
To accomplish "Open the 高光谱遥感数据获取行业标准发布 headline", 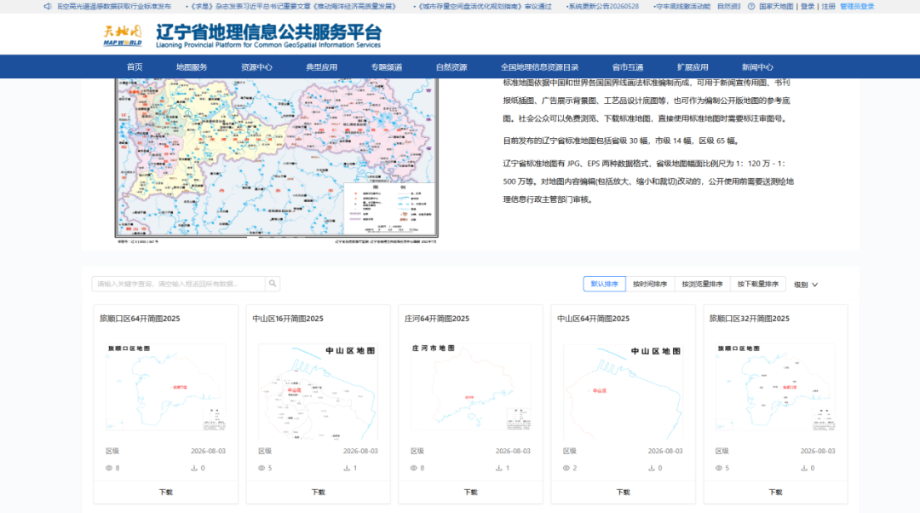I will (114, 7).
